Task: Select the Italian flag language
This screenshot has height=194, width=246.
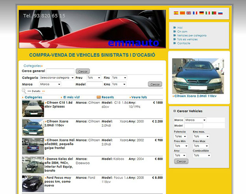Action: point(208,13)
